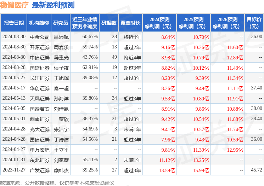The width and height of the screenshot is (264, 186).
Task: Click analyst name 蔡欣
Action: (64, 119)
